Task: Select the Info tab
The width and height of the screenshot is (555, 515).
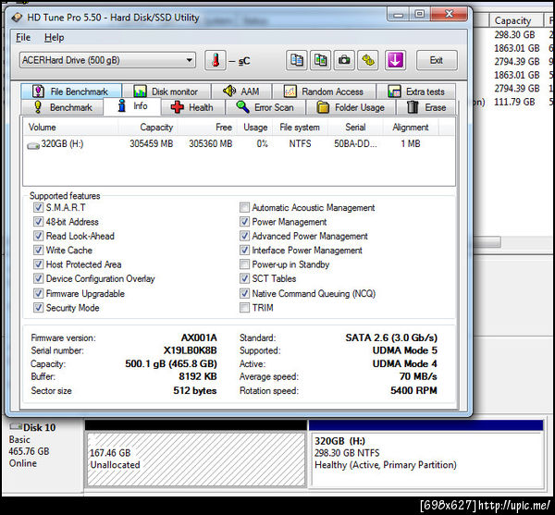Action: [132, 105]
